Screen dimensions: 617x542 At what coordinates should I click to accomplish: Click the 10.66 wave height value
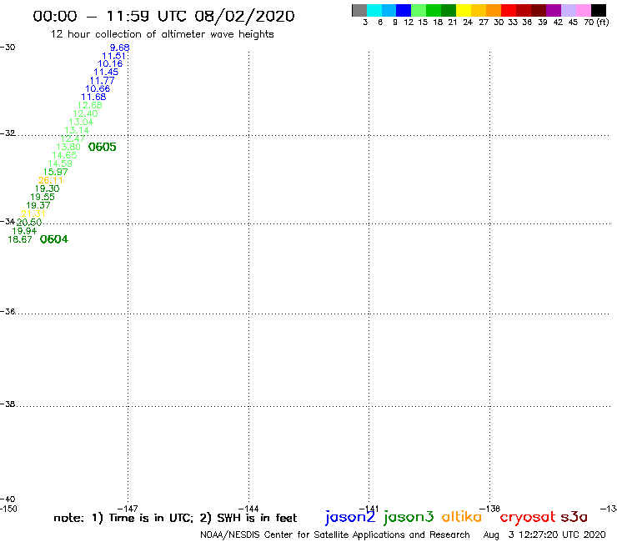click(x=98, y=88)
